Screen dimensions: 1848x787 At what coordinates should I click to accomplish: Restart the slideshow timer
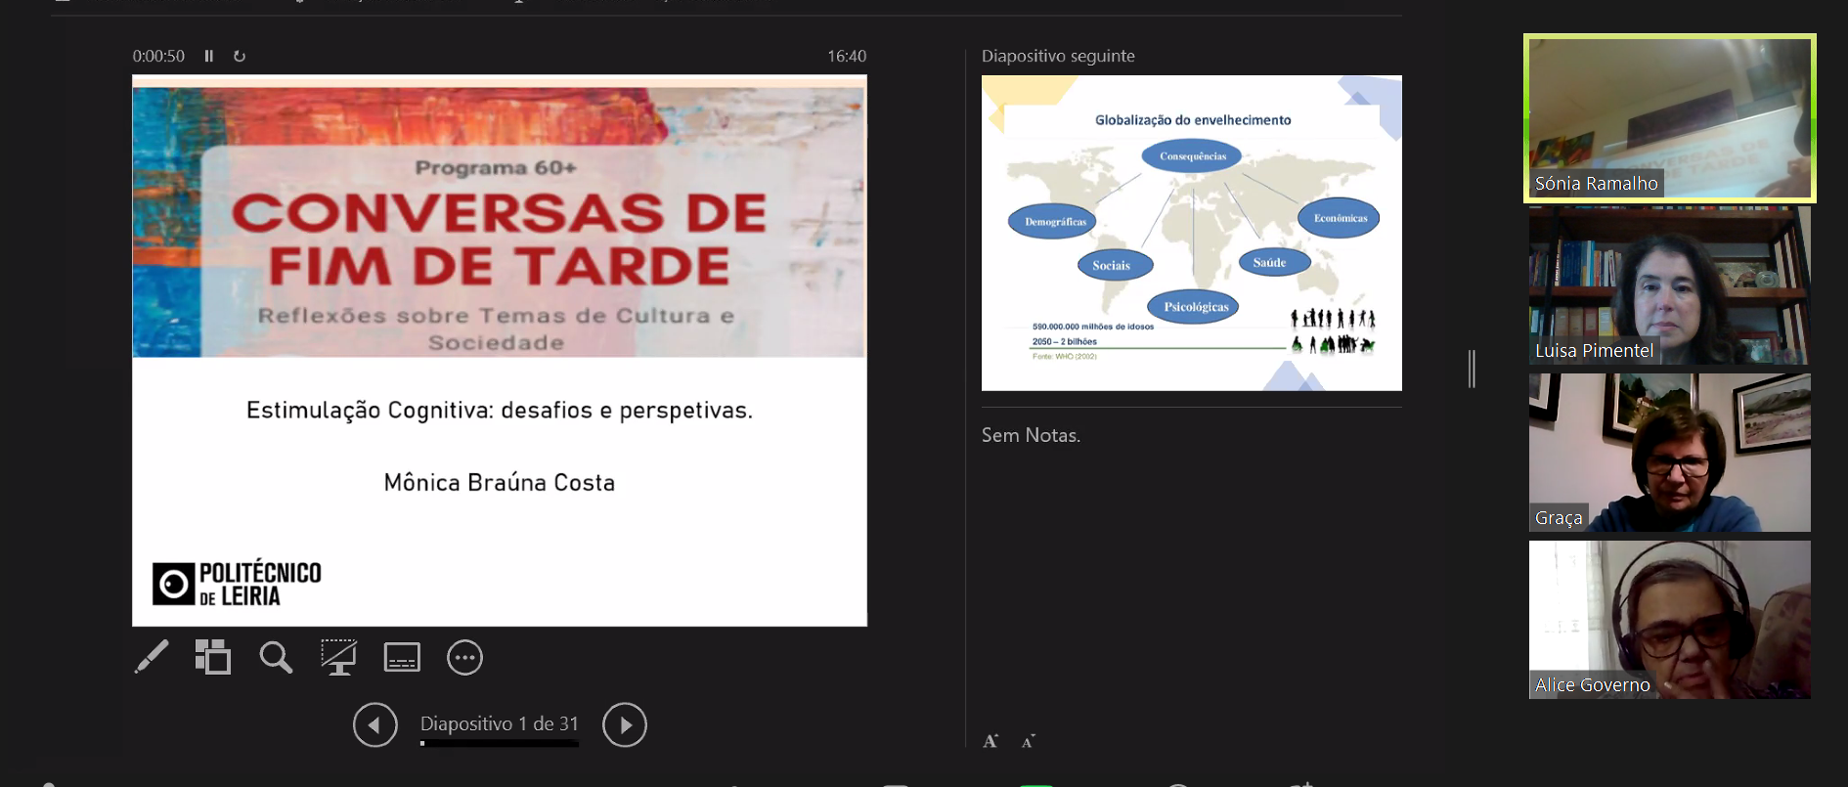tap(240, 57)
